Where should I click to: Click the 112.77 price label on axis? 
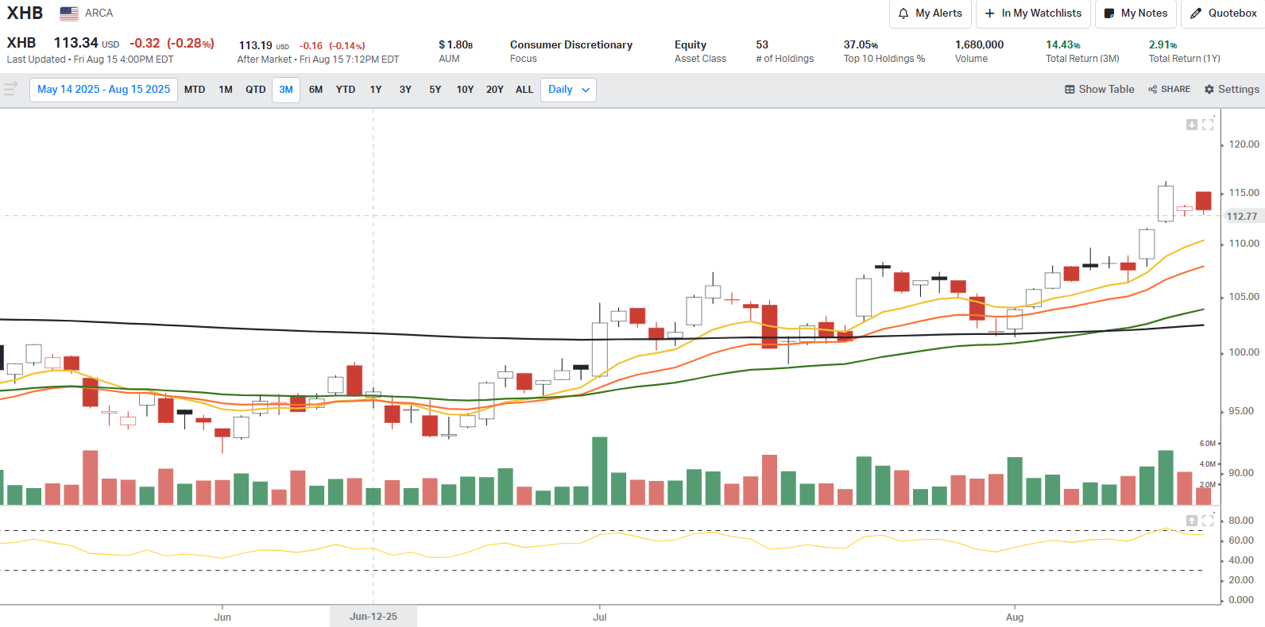coord(1242,216)
